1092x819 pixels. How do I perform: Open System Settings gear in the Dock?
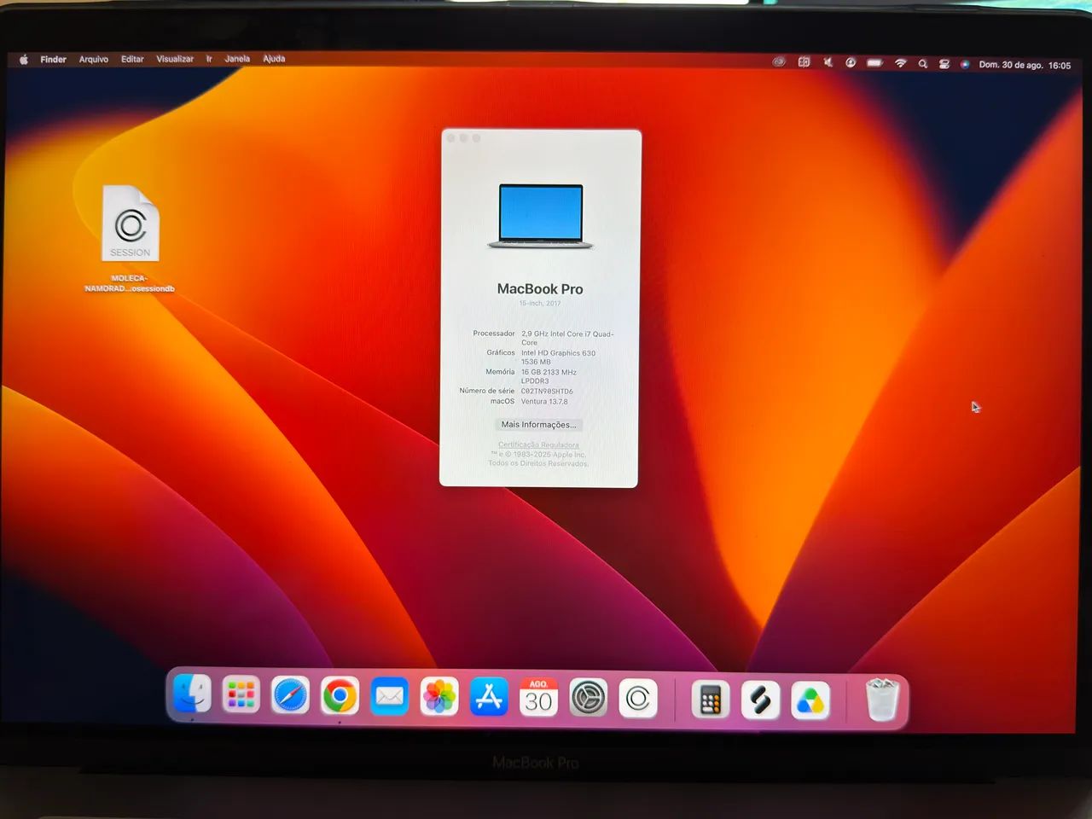(588, 698)
